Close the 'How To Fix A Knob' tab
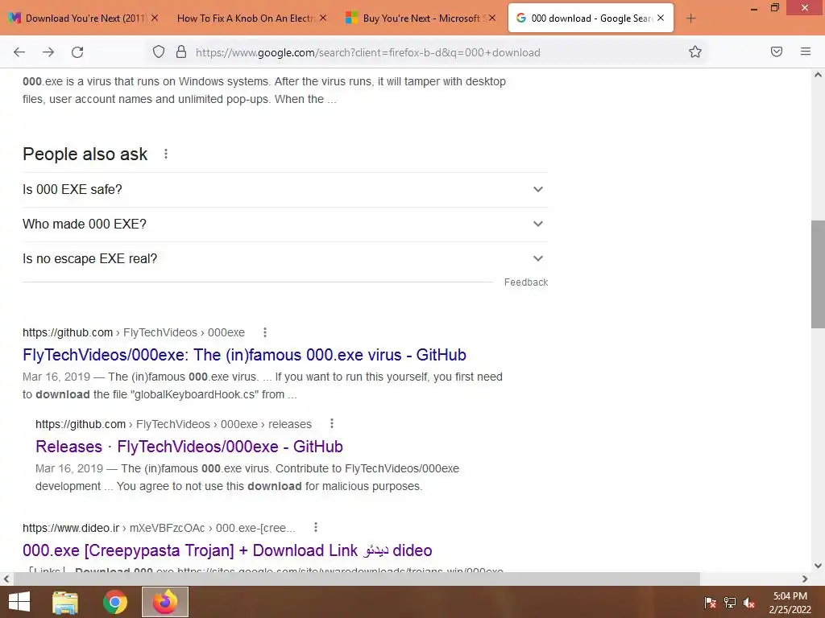 [x=323, y=18]
